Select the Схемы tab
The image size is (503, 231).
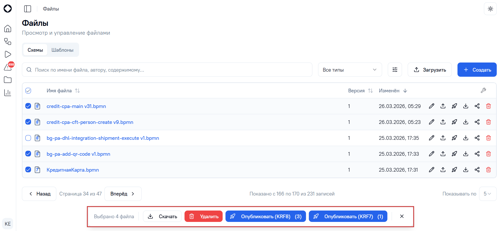[x=35, y=50]
